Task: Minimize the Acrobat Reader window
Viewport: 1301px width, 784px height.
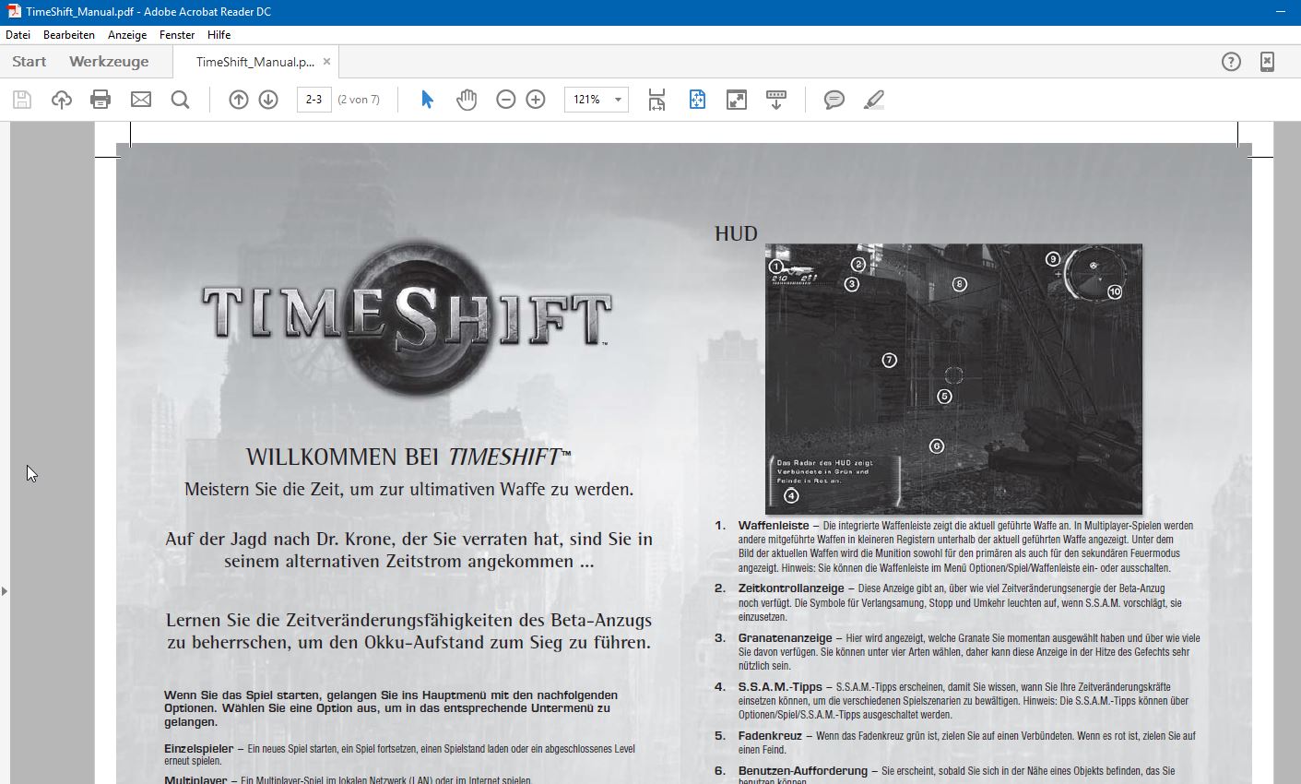Action: (1281, 12)
